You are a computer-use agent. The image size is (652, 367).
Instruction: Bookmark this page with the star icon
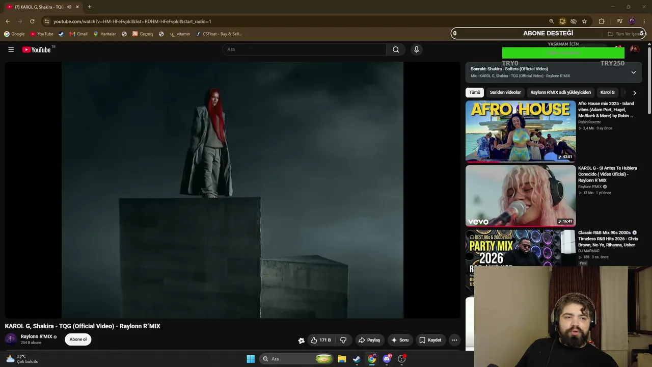(x=584, y=21)
